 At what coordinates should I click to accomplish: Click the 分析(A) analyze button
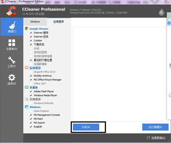[86, 127]
